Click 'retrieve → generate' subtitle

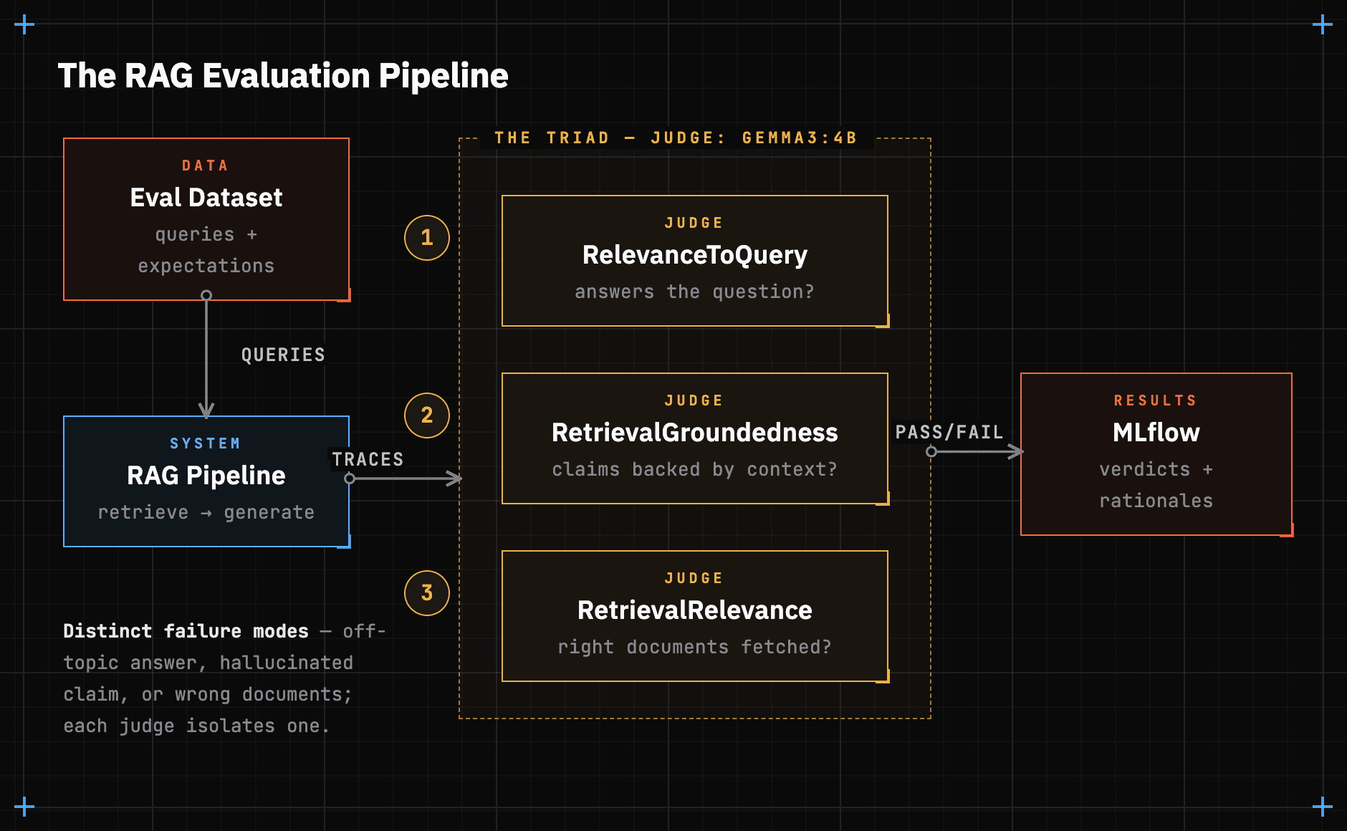pyautogui.click(x=206, y=513)
